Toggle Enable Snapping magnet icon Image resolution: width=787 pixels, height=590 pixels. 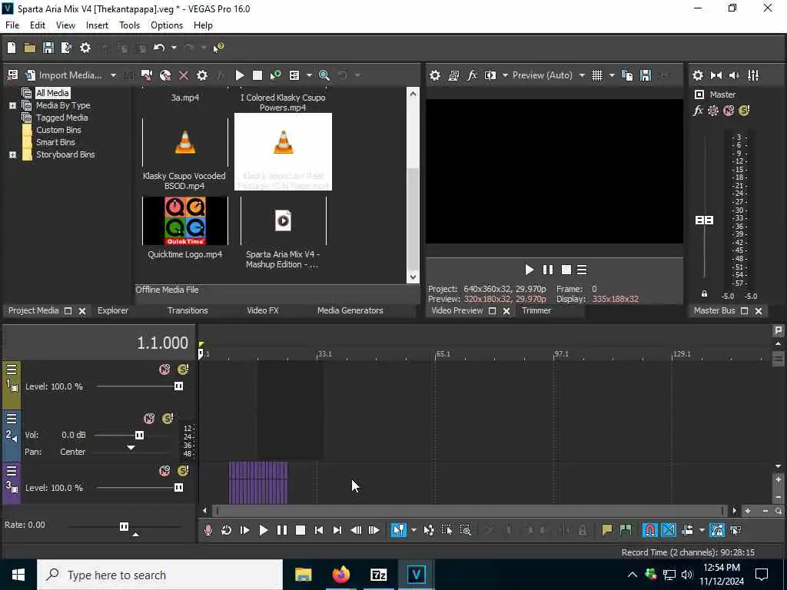[649, 530]
